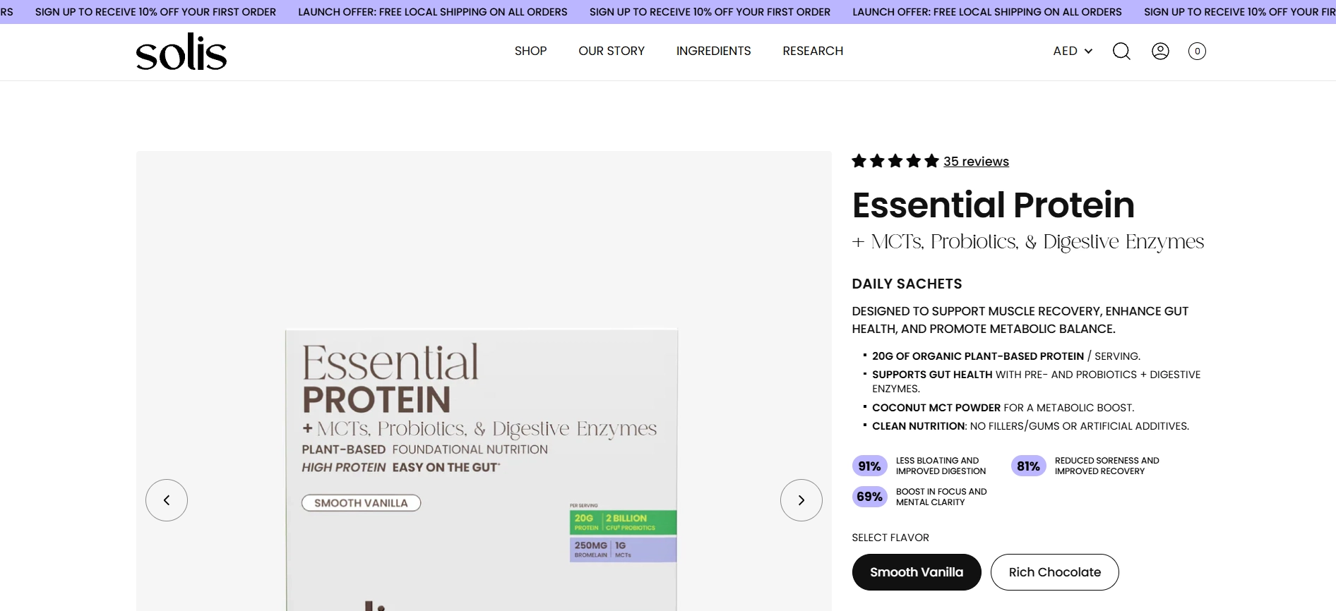Select Smooth Vanilla flavor

(917, 572)
